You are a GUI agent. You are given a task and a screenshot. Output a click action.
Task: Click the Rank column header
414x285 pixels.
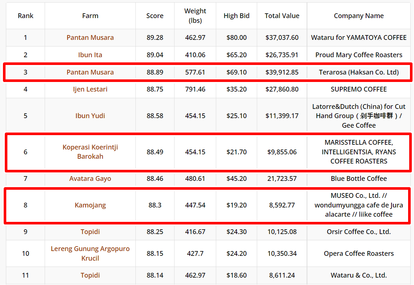click(x=25, y=16)
